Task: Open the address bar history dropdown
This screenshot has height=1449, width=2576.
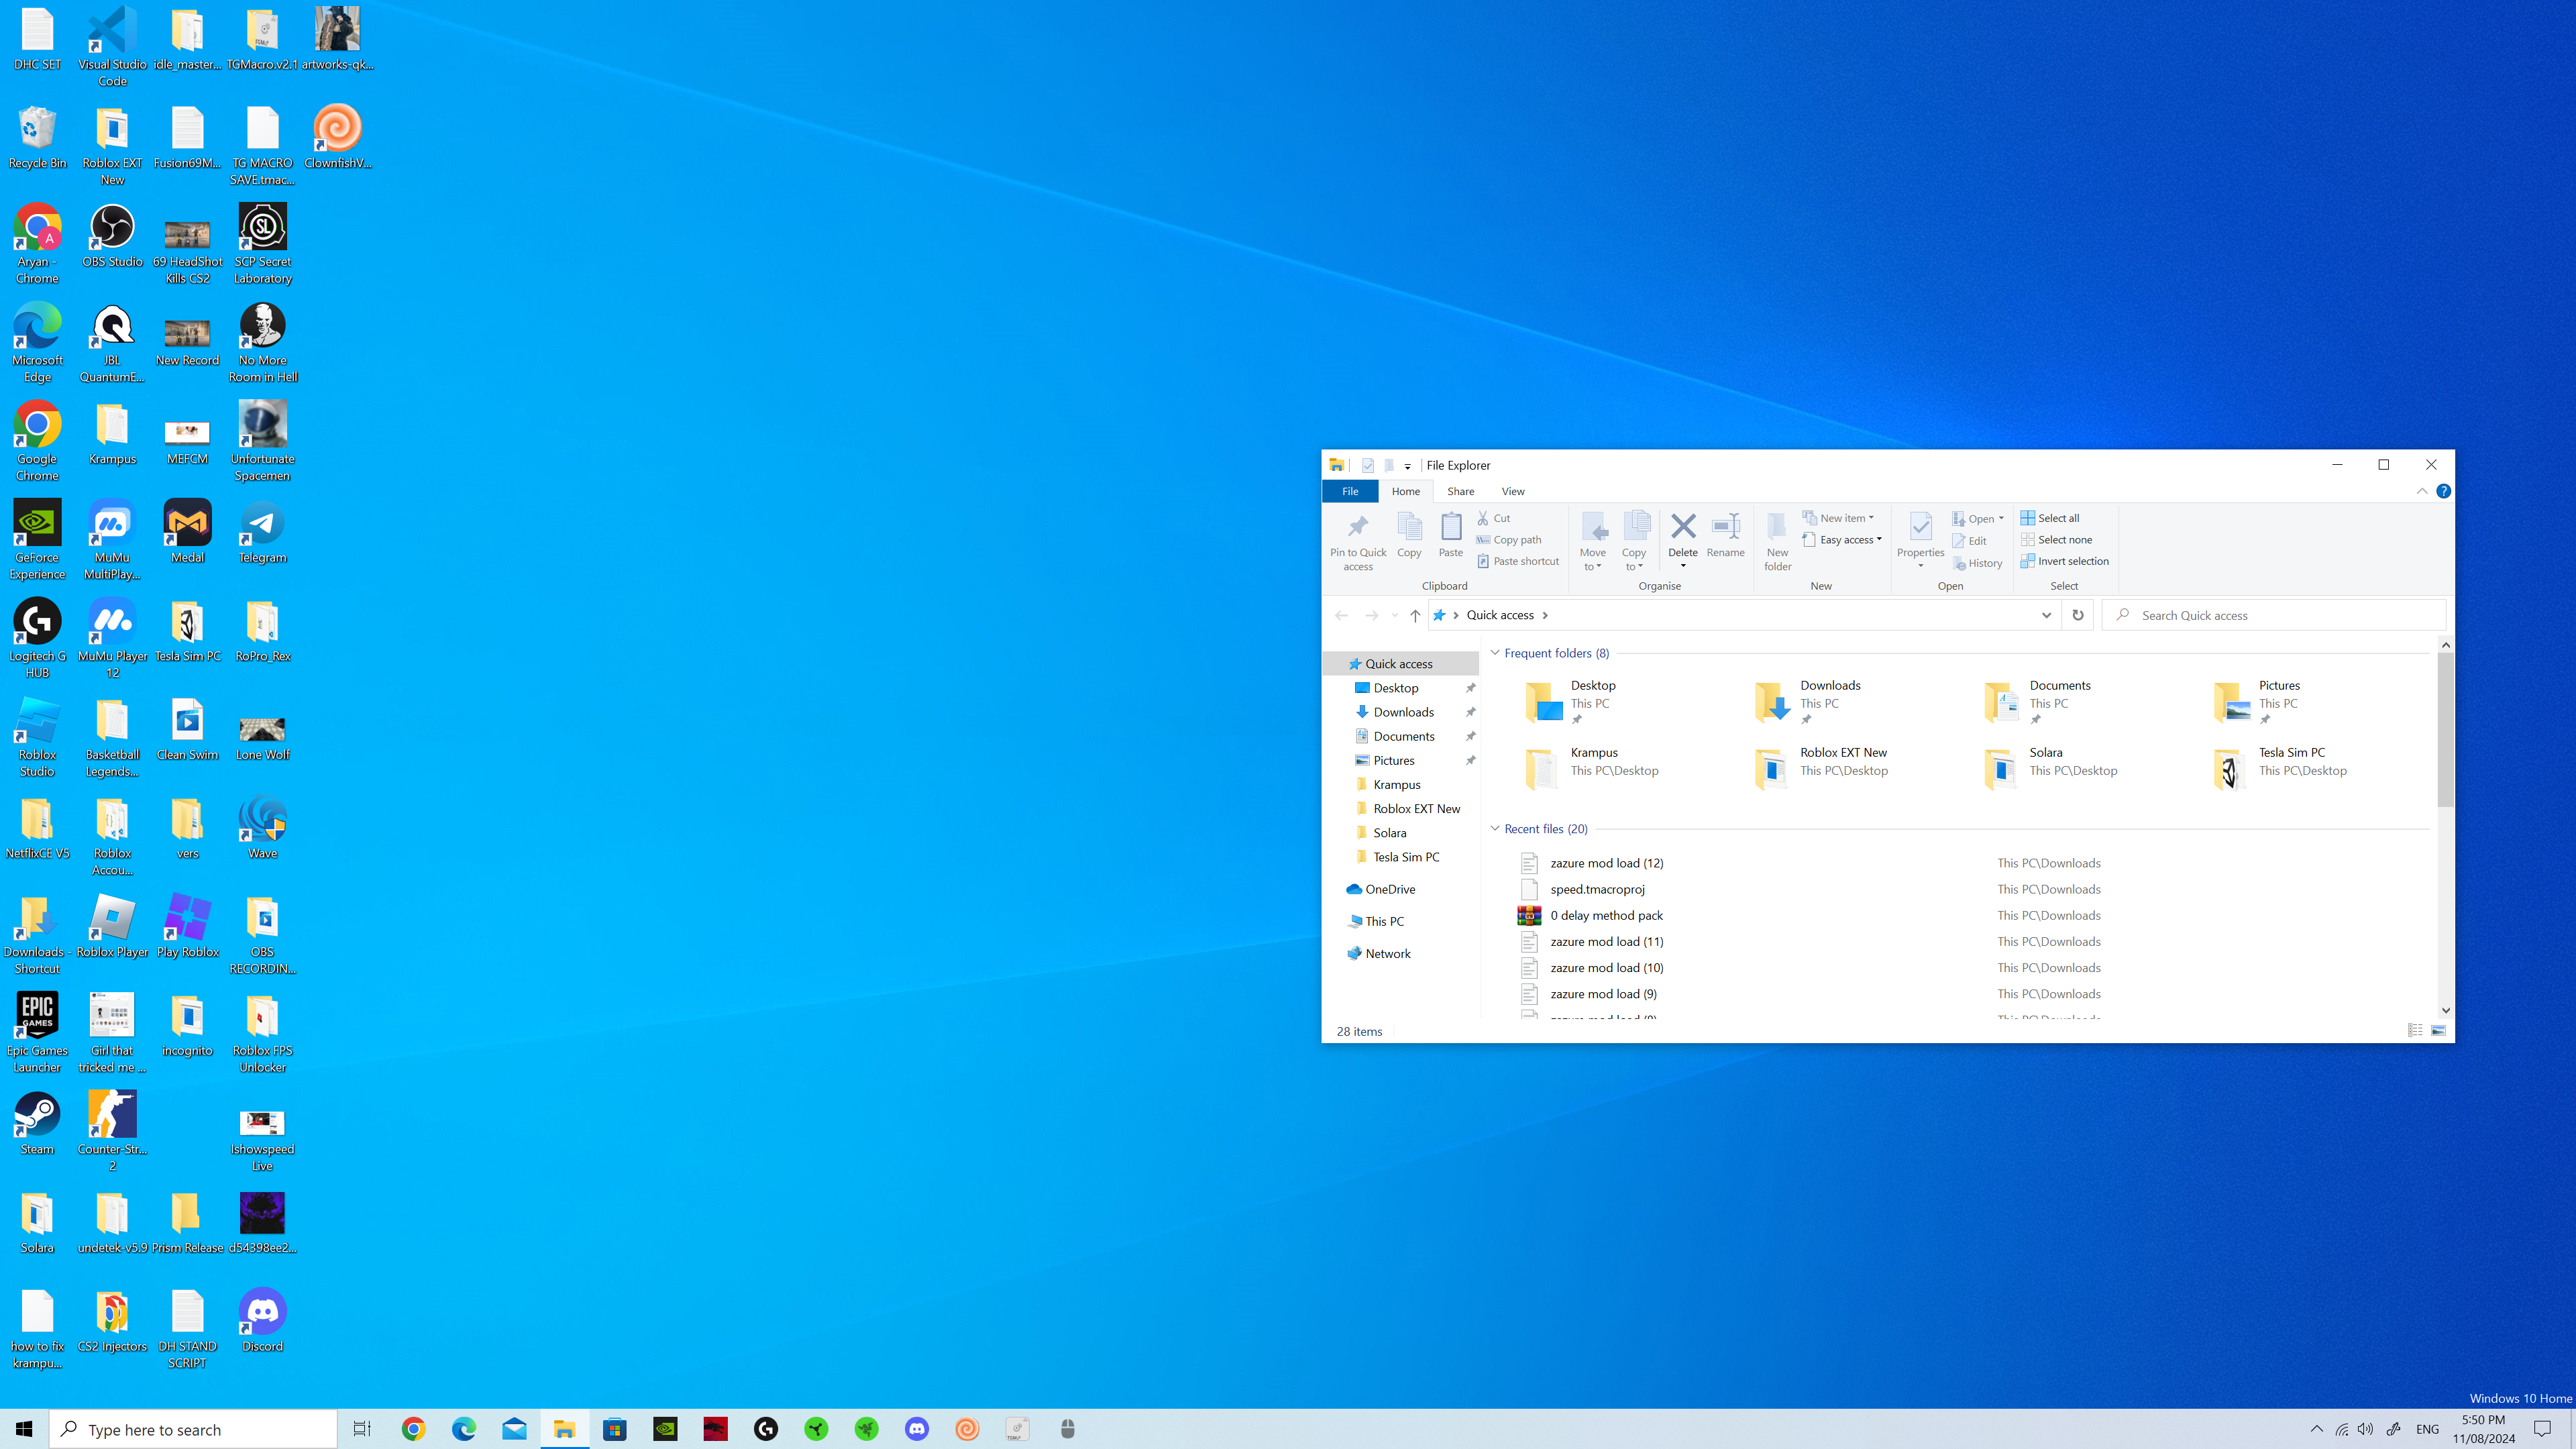Action: click(x=2045, y=615)
